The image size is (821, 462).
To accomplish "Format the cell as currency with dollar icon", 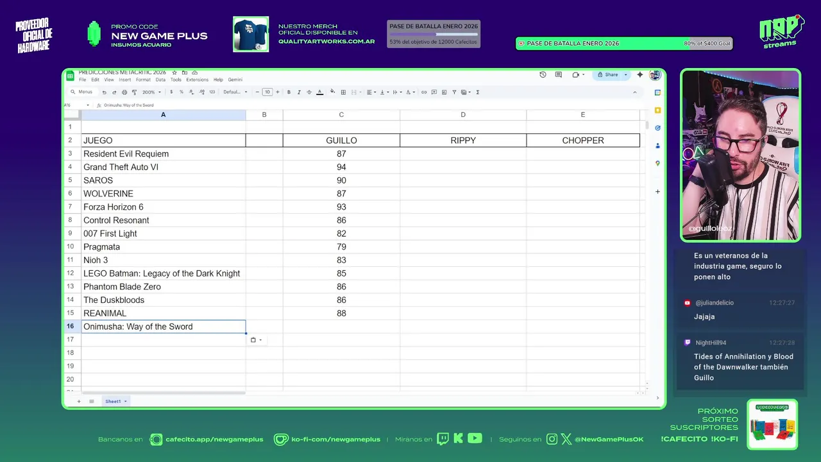I will 171,92.
